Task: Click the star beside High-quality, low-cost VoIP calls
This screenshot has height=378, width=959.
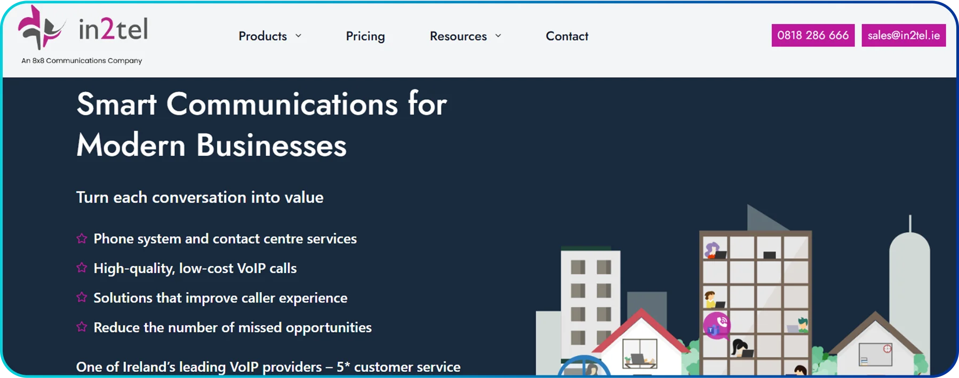Action: pyautogui.click(x=82, y=268)
